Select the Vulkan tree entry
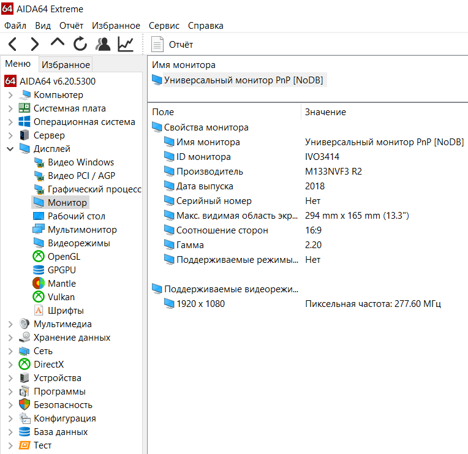 click(x=61, y=297)
